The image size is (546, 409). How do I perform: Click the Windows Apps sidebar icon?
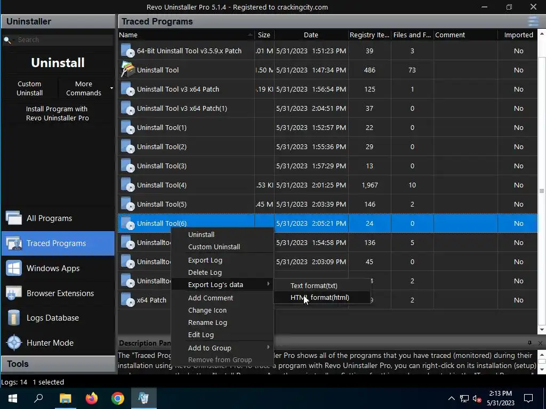13,268
